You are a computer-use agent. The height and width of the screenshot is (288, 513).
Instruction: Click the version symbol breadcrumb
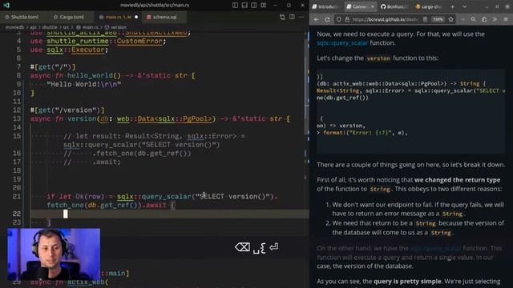(x=115, y=27)
